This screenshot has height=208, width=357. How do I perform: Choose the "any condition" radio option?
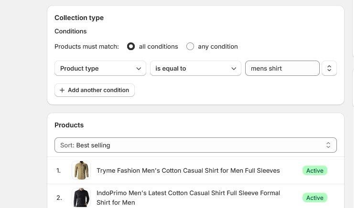(x=190, y=46)
